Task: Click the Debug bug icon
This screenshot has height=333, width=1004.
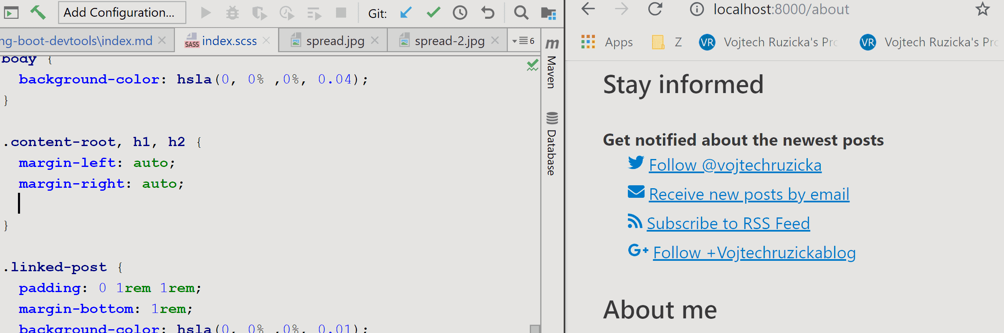Action: 232,13
